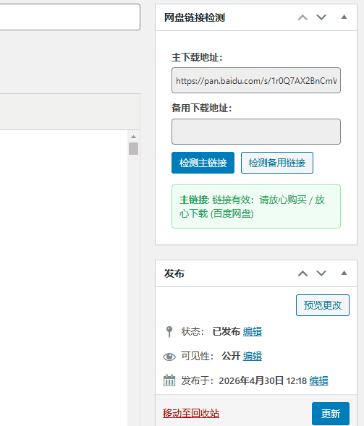
Task: Click the calendar icon beside 发布于
Action: (169, 380)
